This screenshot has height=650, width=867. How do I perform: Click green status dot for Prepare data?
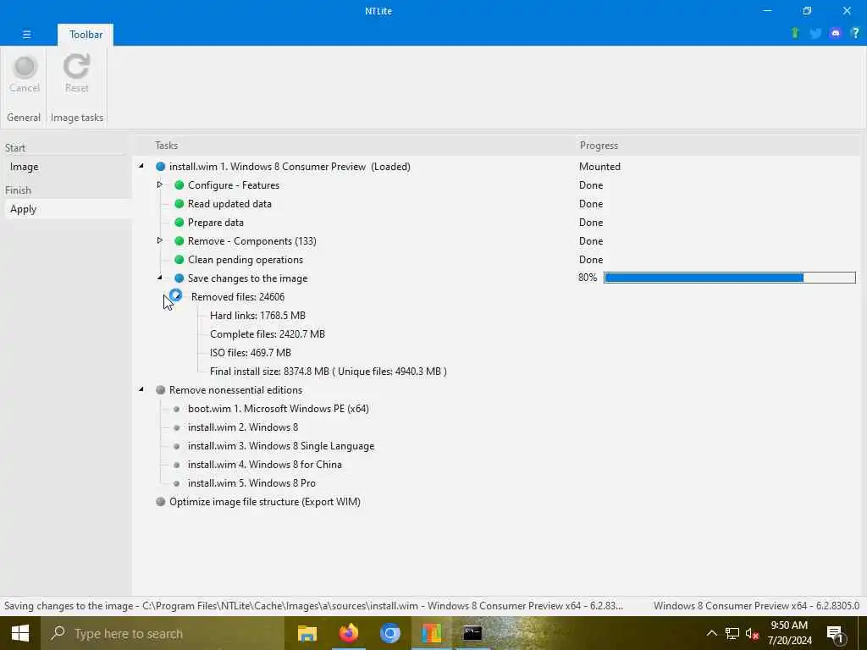[179, 223]
